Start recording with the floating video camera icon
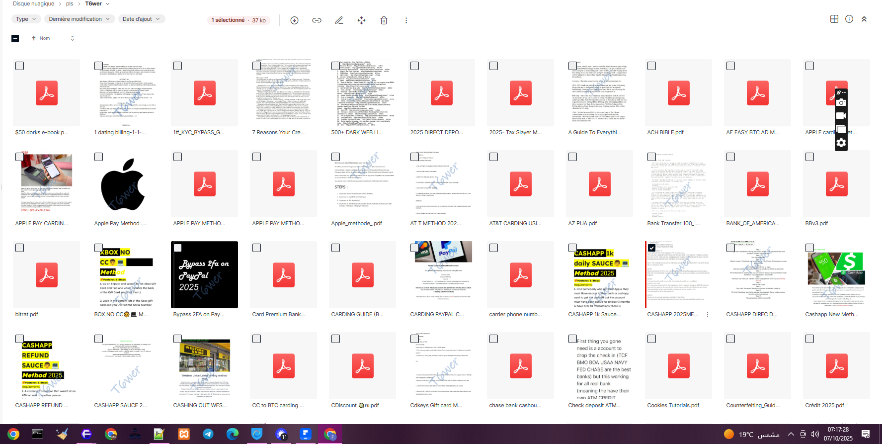 (x=841, y=115)
